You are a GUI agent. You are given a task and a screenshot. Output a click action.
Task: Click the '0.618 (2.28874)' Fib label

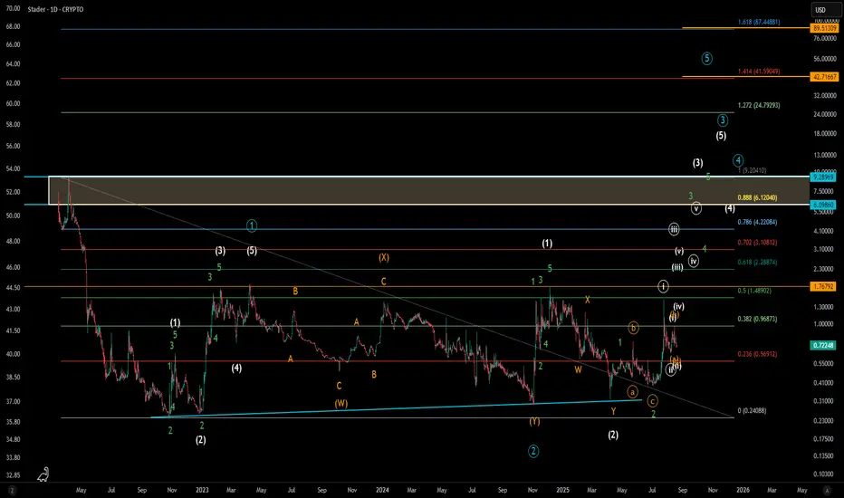pos(757,263)
